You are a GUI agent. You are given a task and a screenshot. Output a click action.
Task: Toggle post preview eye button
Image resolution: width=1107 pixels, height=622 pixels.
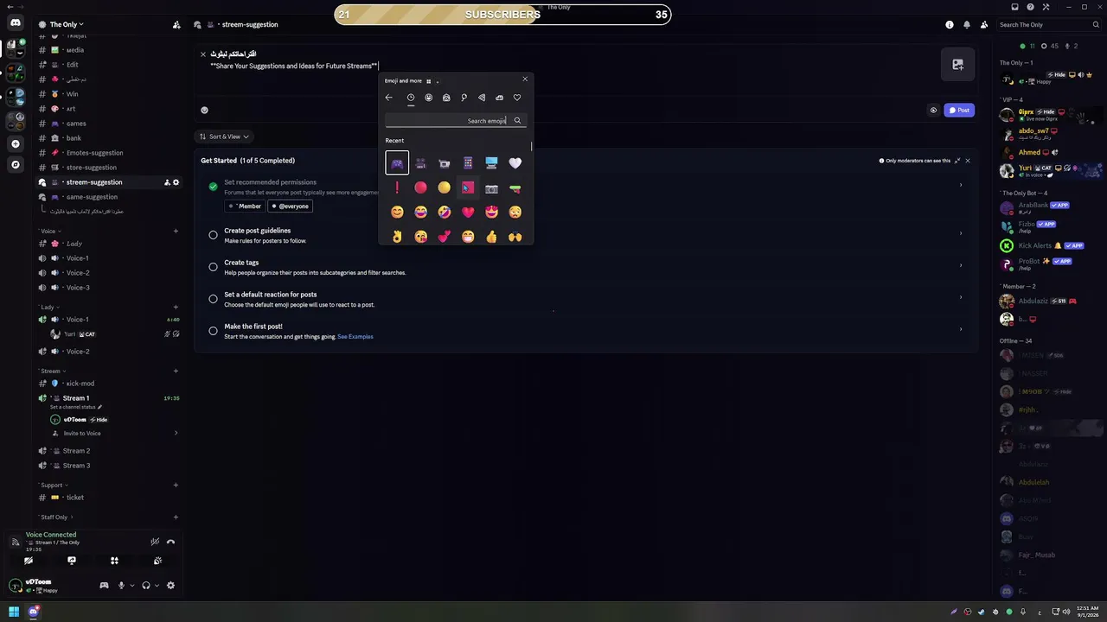(x=933, y=110)
